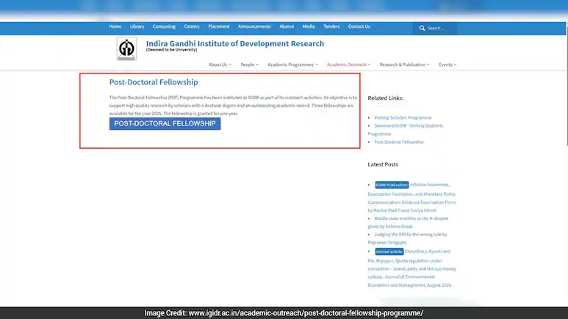This screenshot has width=568, height=319.
Task: Expand the Research & Publication dropdown
Action: pyautogui.click(x=405, y=65)
